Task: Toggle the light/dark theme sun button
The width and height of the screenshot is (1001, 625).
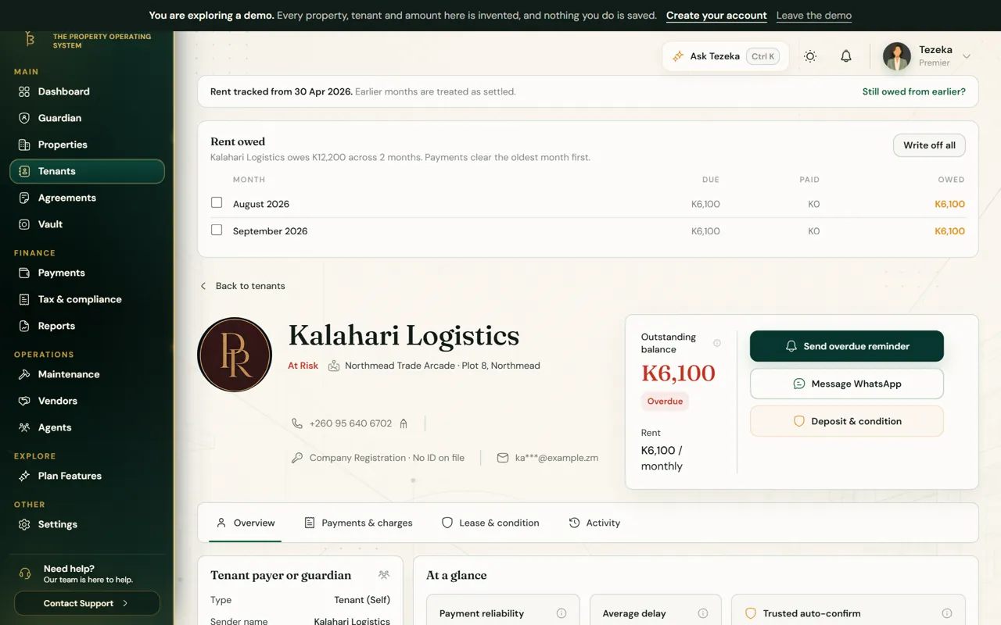Action: [x=810, y=56]
